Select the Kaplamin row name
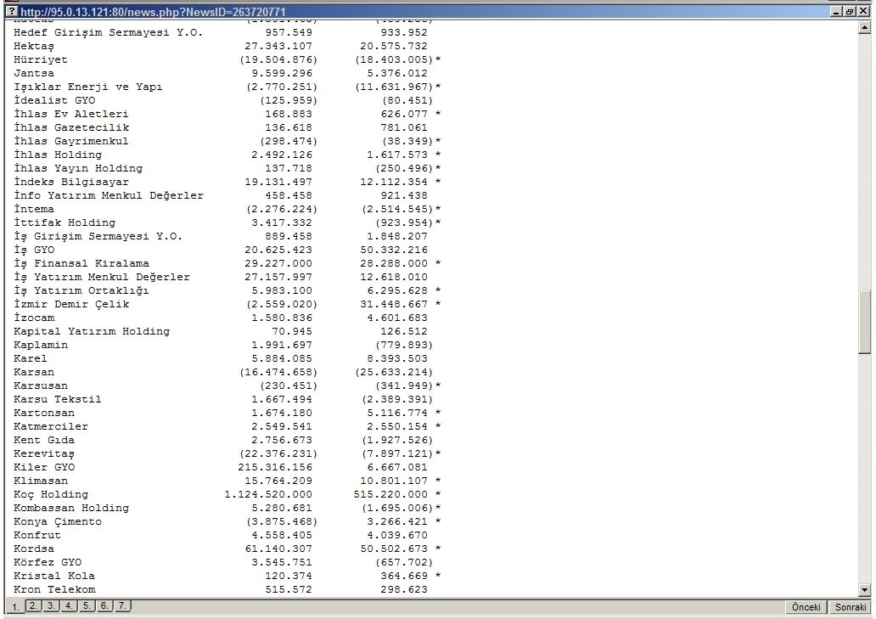The height and width of the screenshot is (619, 876). tap(40, 345)
